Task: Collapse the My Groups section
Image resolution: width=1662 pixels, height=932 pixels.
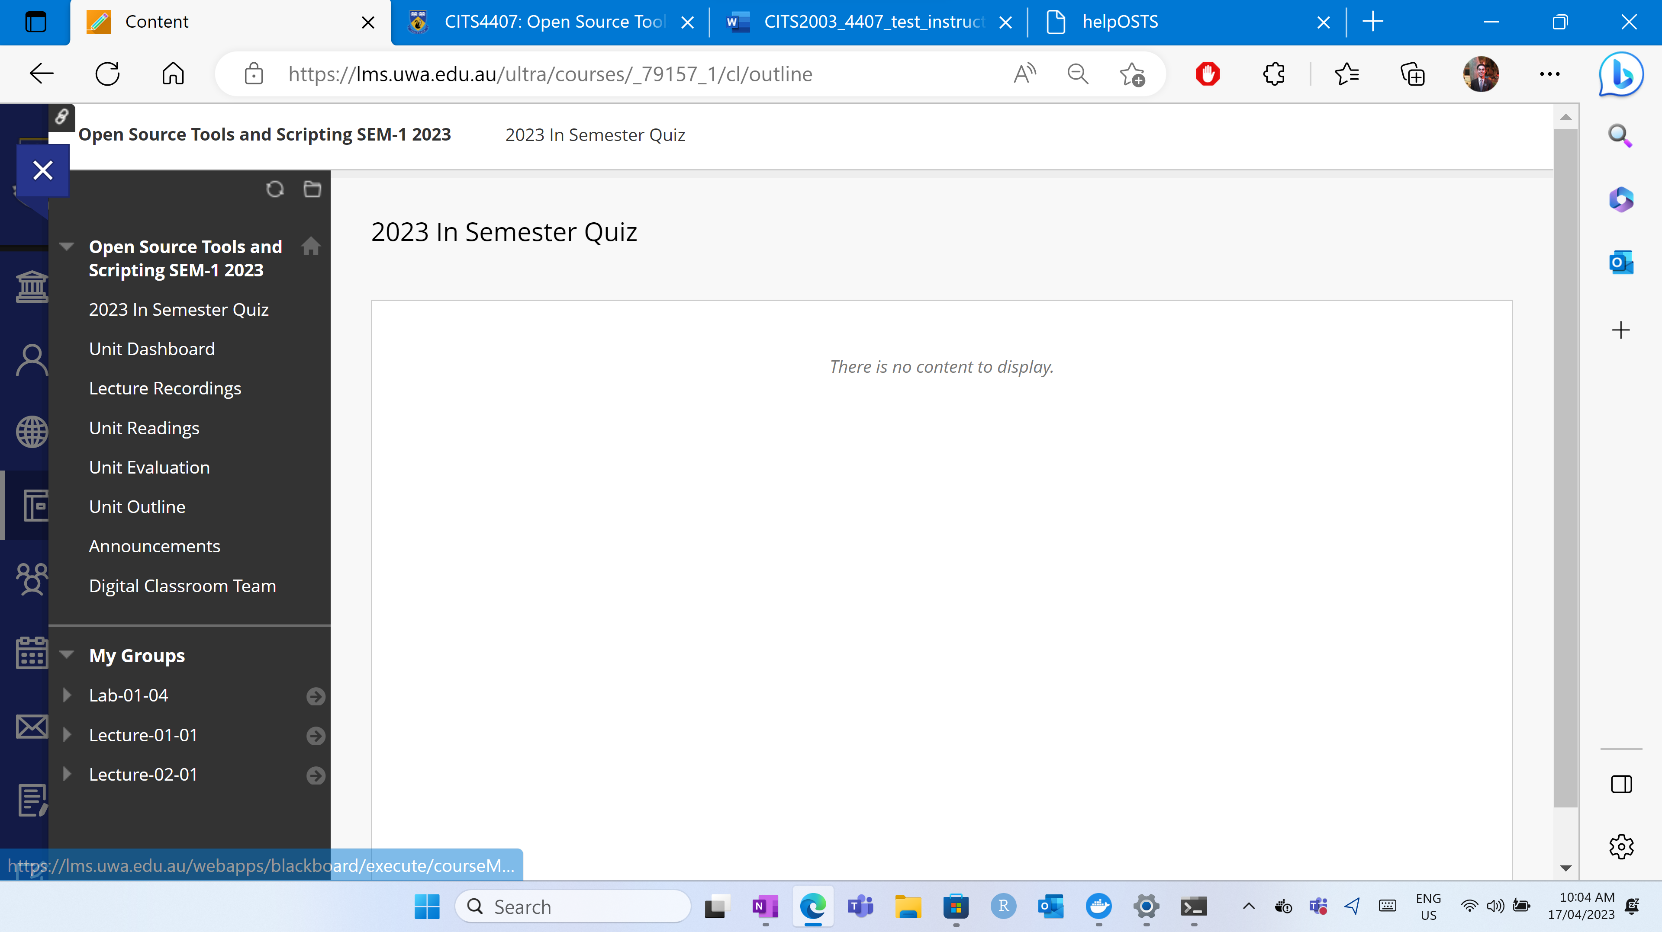Action: (x=67, y=655)
